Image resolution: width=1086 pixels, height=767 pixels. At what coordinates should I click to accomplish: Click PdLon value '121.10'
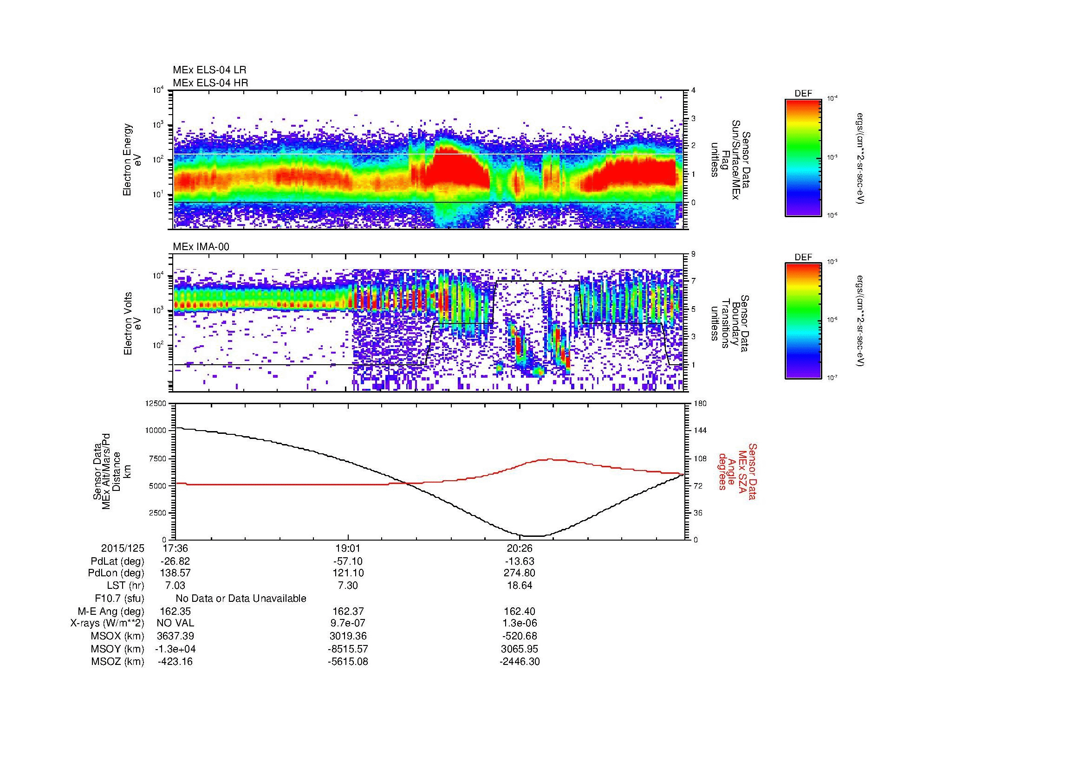(x=348, y=573)
